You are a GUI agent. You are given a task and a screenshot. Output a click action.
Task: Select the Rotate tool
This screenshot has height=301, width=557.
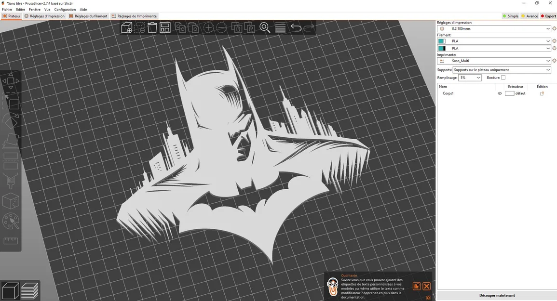(x=11, y=121)
